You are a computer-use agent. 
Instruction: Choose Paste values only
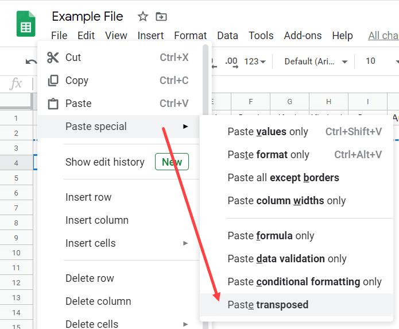coord(296,132)
